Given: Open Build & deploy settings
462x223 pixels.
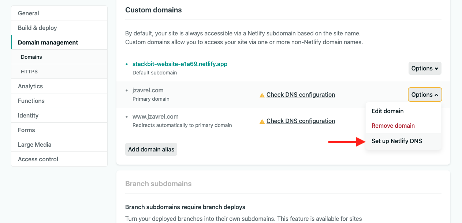Looking at the screenshot, I should [x=59, y=28].
